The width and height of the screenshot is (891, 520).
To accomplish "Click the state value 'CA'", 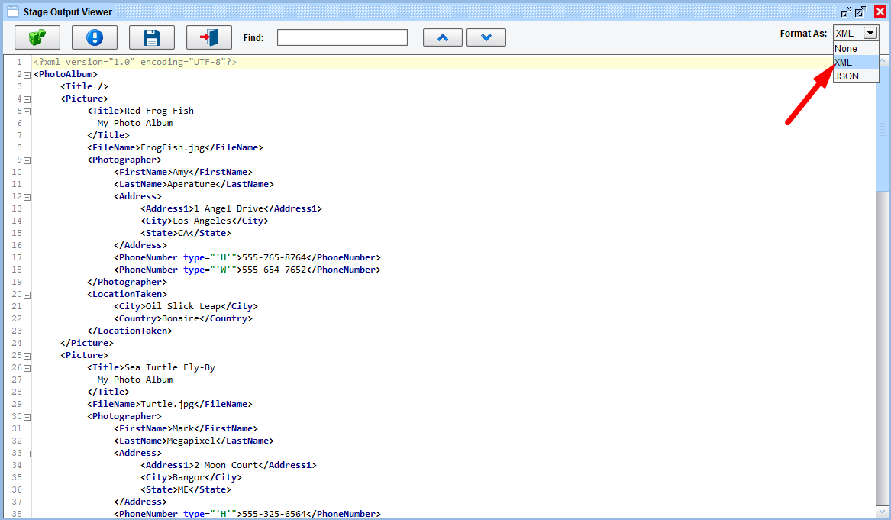I will tap(183, 233).
